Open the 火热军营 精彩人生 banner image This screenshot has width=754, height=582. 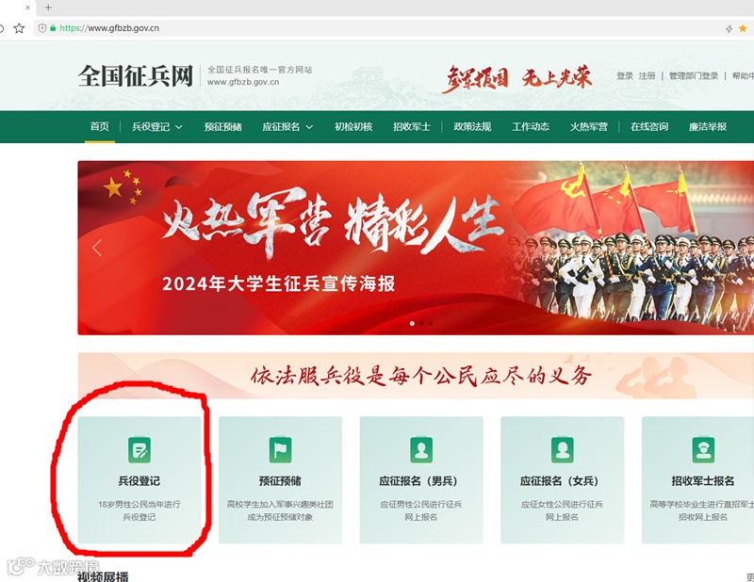pos(416,248)
